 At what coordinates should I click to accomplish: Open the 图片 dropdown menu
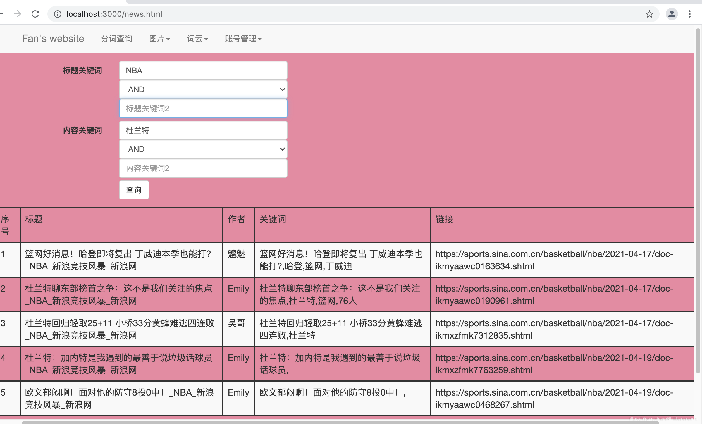tap(159, 39)
